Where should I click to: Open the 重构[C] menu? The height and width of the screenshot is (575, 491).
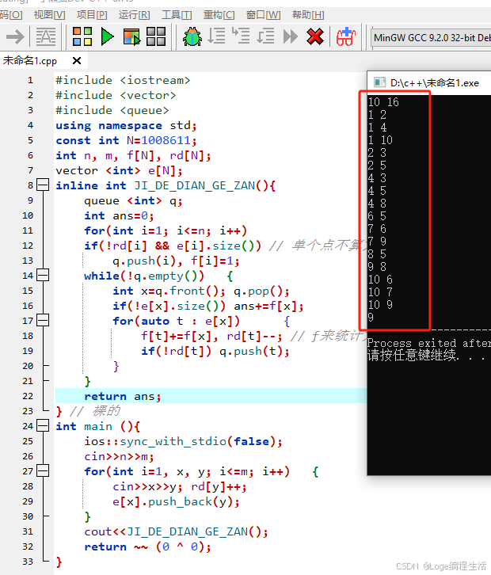pos(219,15)
